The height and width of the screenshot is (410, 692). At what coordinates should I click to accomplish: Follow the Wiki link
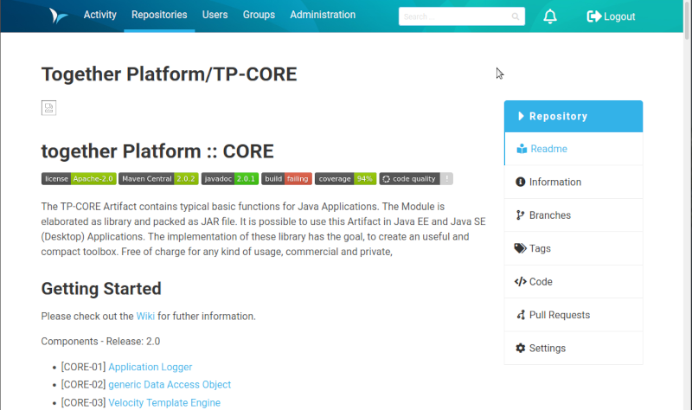[145, 316]
